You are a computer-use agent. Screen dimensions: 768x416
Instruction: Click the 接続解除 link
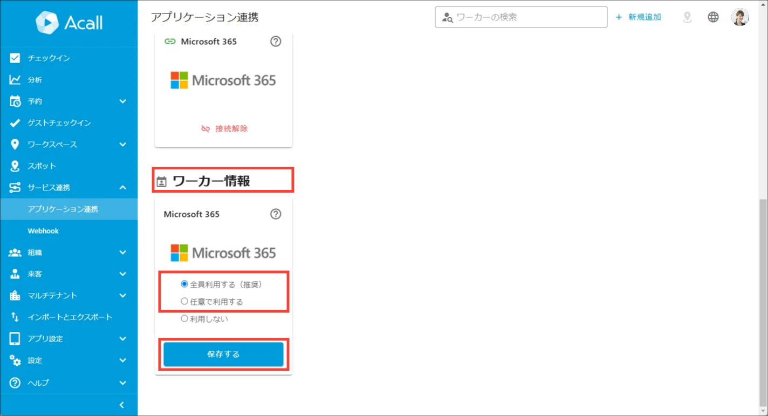coord(224,128)
